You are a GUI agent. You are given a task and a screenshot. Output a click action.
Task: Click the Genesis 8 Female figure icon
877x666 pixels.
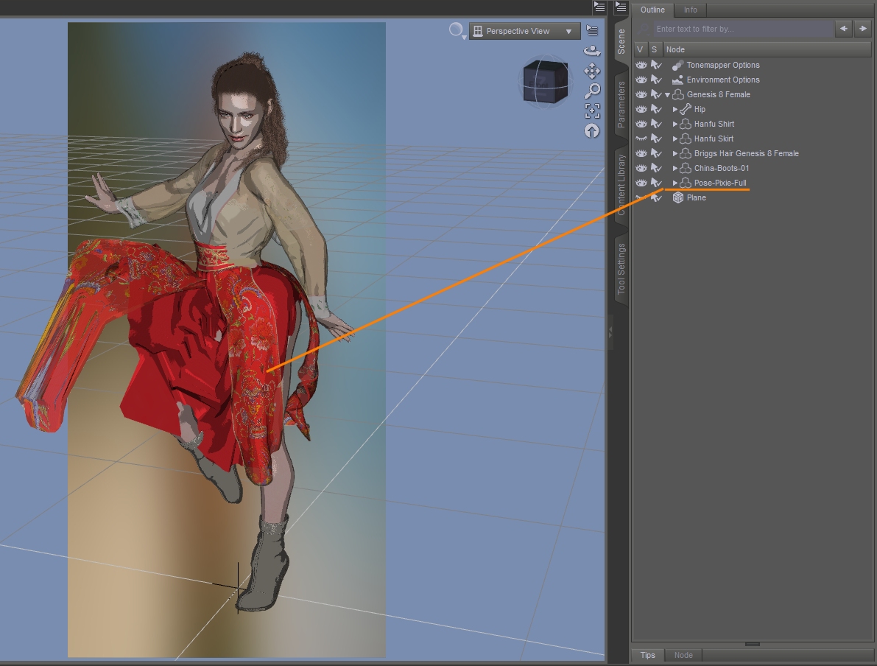point(678,94)
